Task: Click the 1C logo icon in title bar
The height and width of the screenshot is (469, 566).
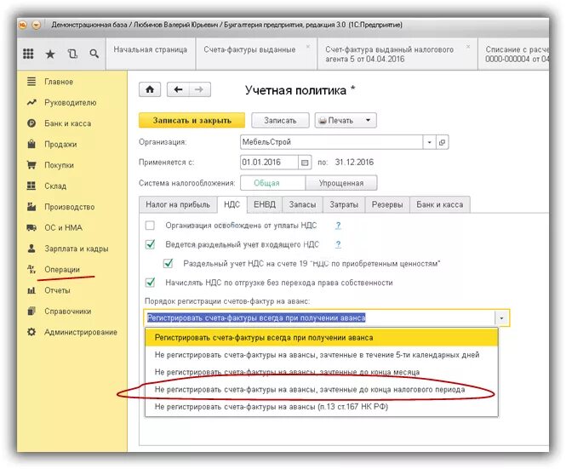Action: 23,25
